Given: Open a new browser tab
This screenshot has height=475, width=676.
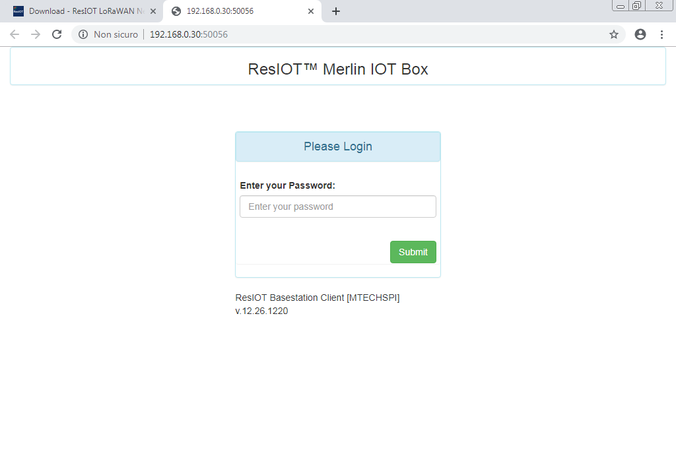Looking at the screenshot, I should (335, 11).
